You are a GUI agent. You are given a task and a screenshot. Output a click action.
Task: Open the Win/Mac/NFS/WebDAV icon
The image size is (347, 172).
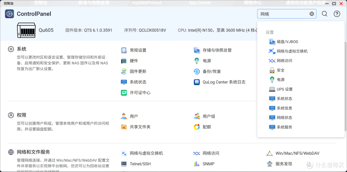270,153
